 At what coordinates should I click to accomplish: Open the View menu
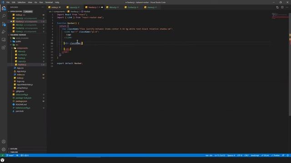click(x=30, y=2)
